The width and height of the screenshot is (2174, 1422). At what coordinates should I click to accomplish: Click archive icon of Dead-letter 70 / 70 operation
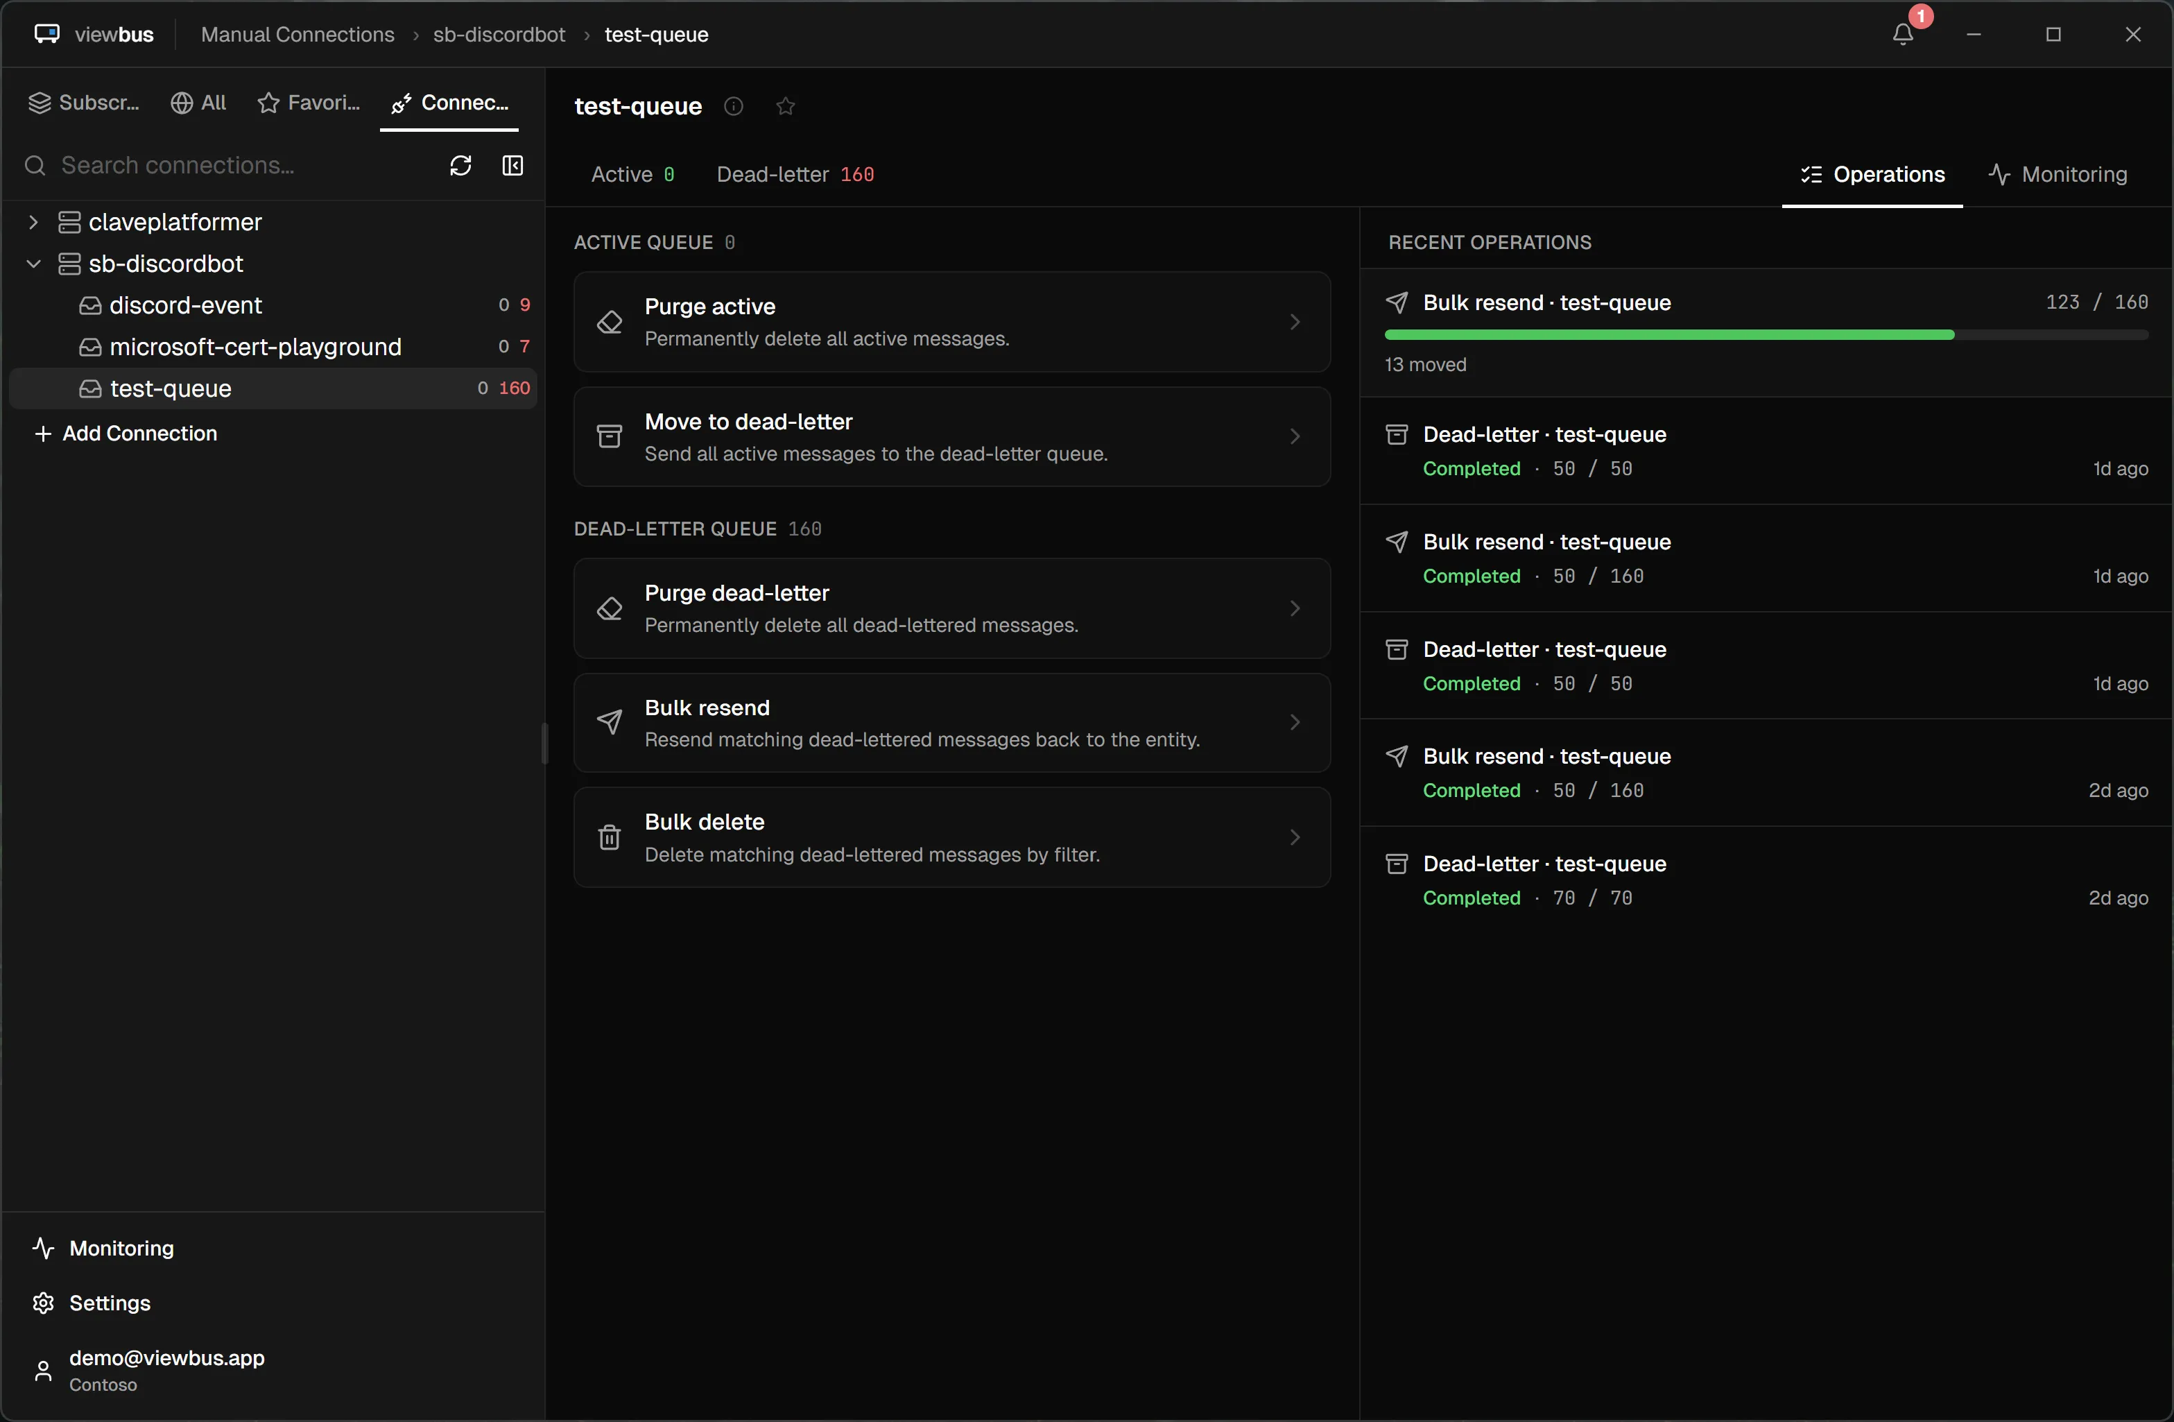(x=1397, y=864)
